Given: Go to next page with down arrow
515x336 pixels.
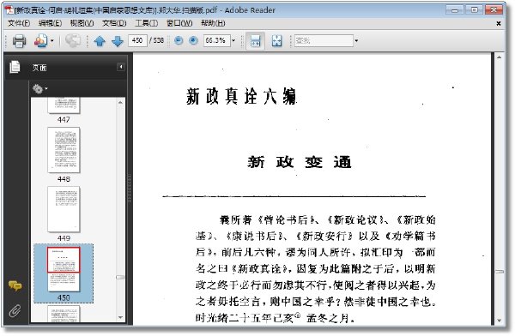Looking at the screenshot, I should 118,41.
